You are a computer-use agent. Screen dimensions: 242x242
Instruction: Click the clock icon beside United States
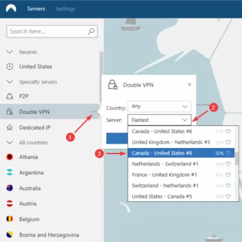click(x=10, y=67)
